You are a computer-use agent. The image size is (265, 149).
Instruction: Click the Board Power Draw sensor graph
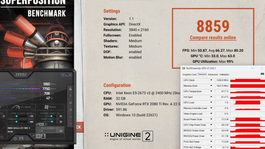pos(247,119)
